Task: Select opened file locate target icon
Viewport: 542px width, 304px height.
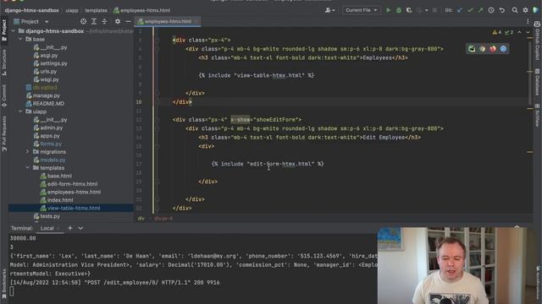Action: click(x=83, y=21)
